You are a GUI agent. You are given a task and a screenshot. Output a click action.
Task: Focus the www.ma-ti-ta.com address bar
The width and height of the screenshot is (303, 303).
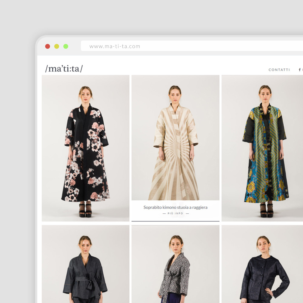[192, 46]
